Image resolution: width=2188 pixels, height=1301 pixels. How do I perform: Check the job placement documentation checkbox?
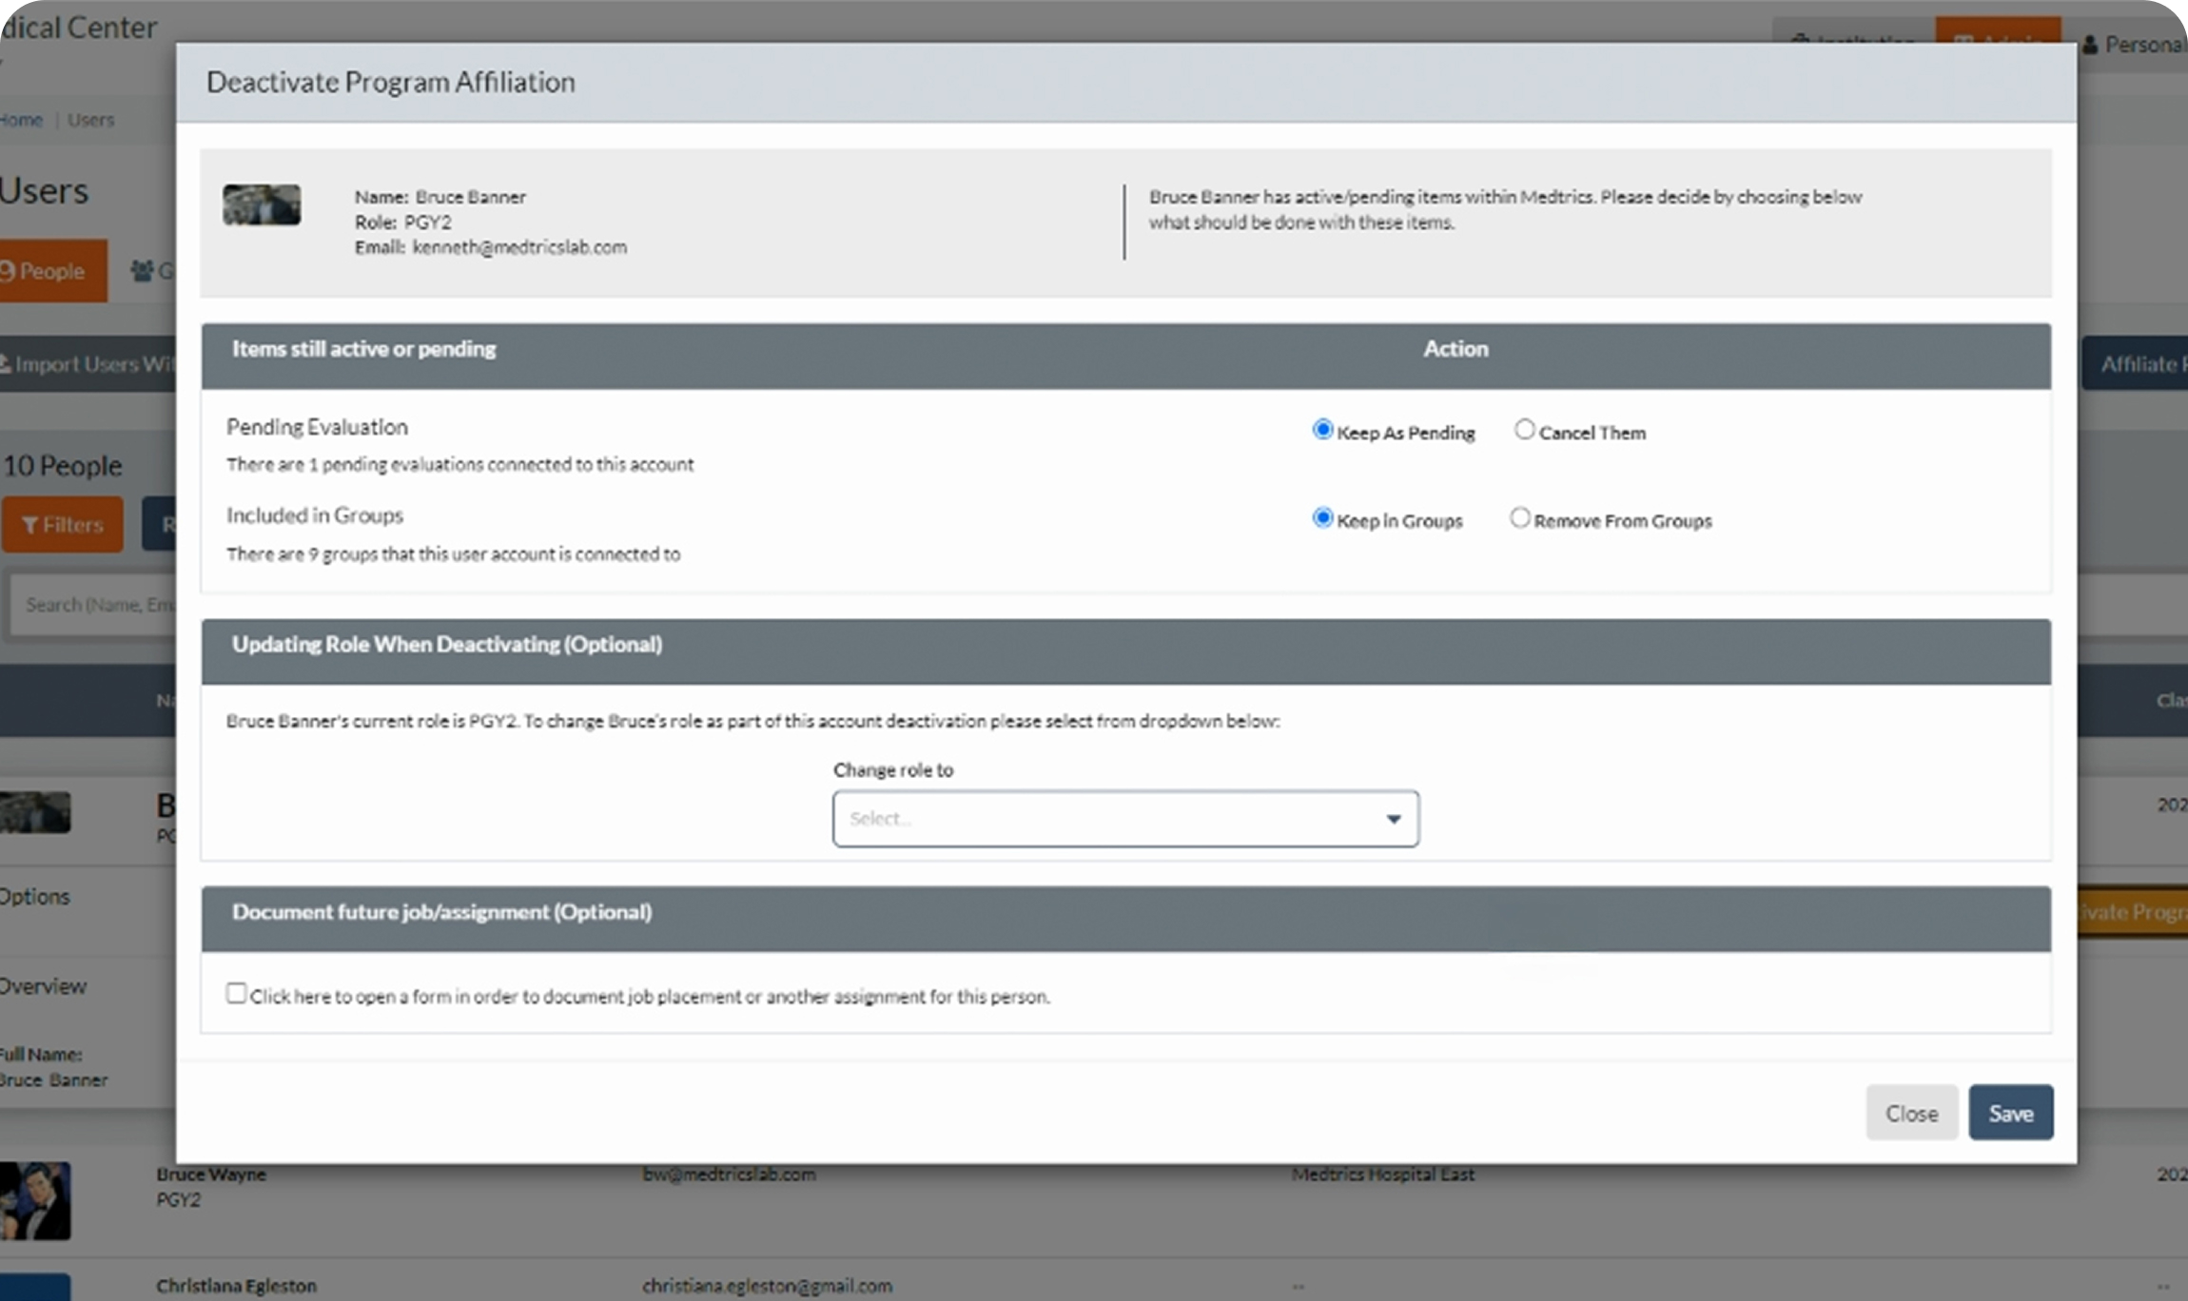point(236,994)
